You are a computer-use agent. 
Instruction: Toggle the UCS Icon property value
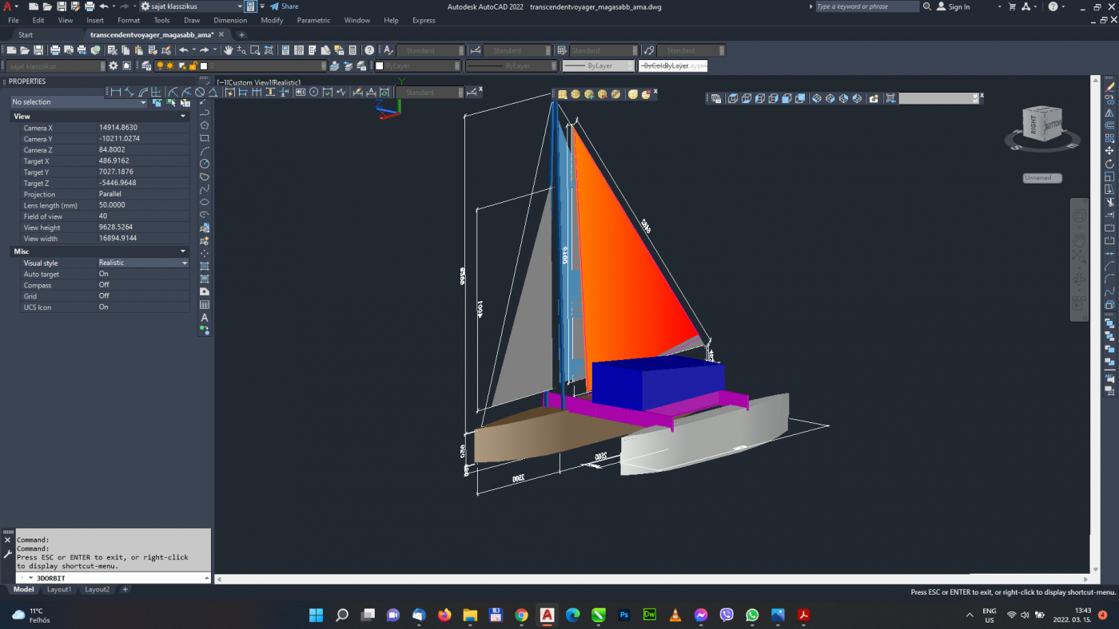(104, 307)
